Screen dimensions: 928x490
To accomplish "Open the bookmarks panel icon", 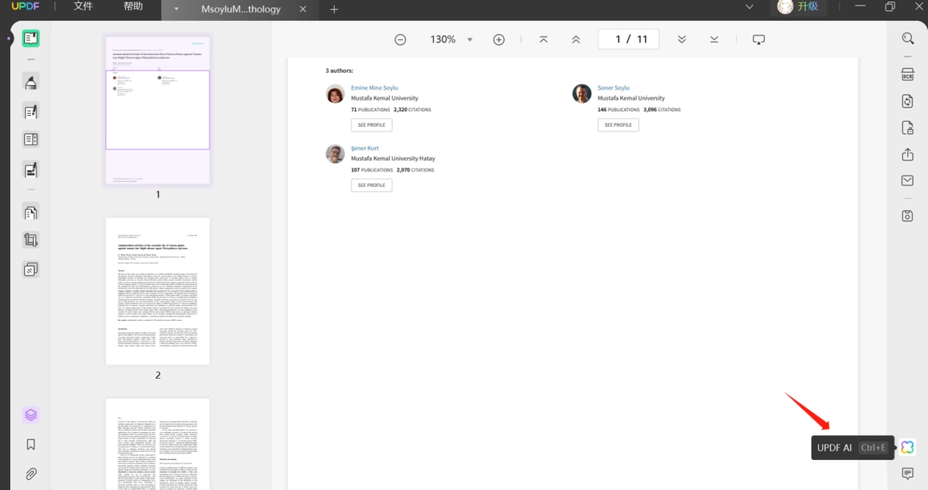I will (31, 444).
